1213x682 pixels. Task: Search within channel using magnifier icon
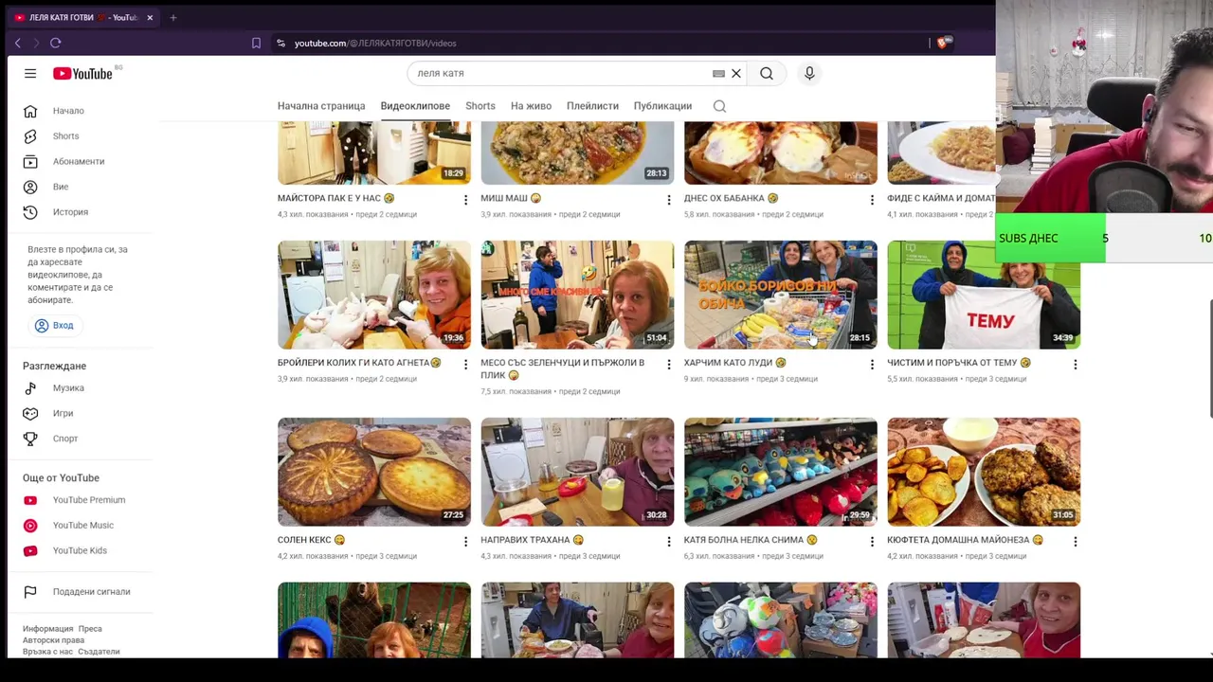tap(719, 106)
